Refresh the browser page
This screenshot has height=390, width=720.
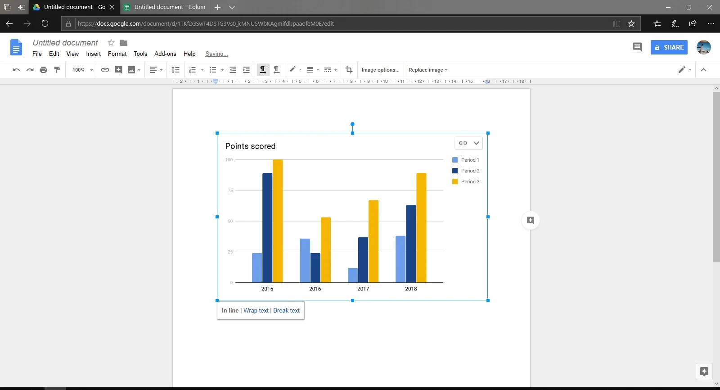point(45,23)
